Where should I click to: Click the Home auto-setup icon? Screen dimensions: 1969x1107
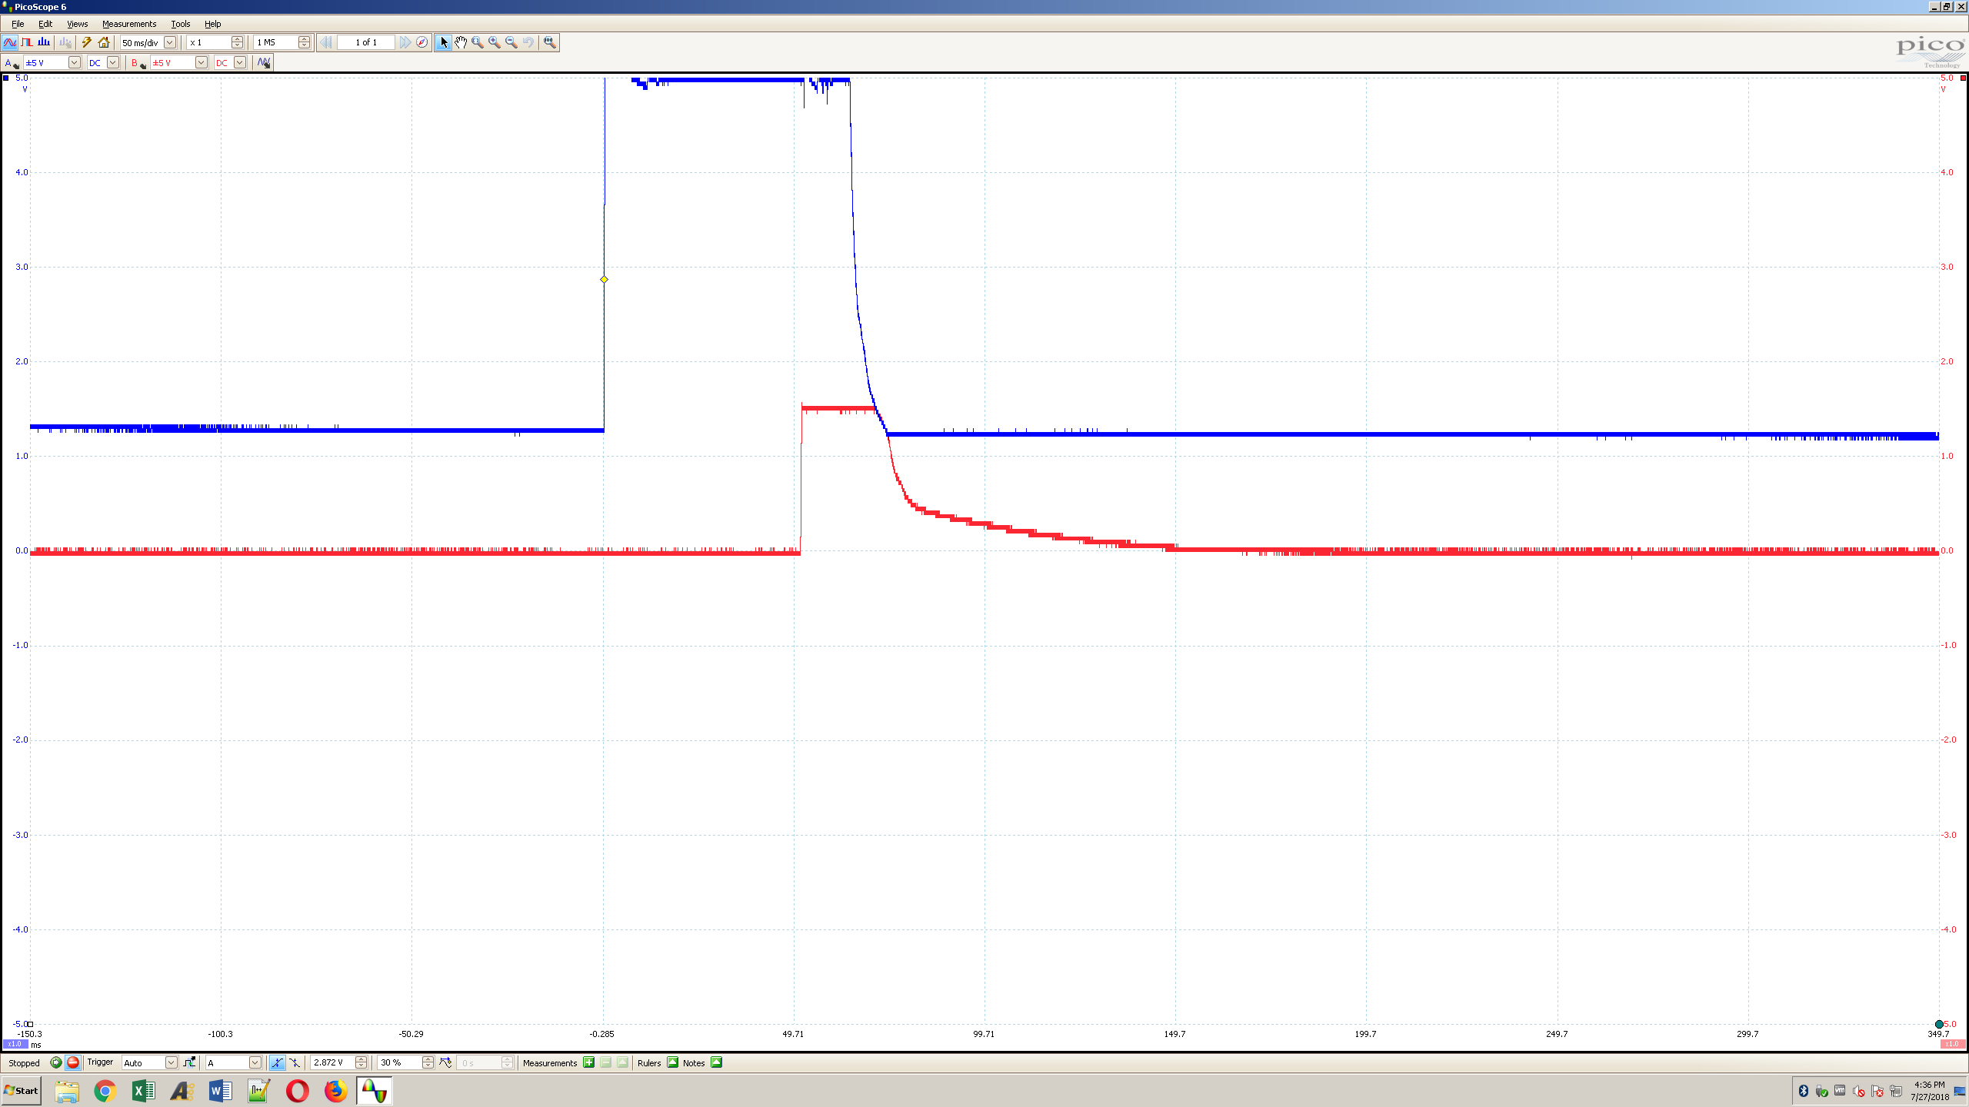104,42
